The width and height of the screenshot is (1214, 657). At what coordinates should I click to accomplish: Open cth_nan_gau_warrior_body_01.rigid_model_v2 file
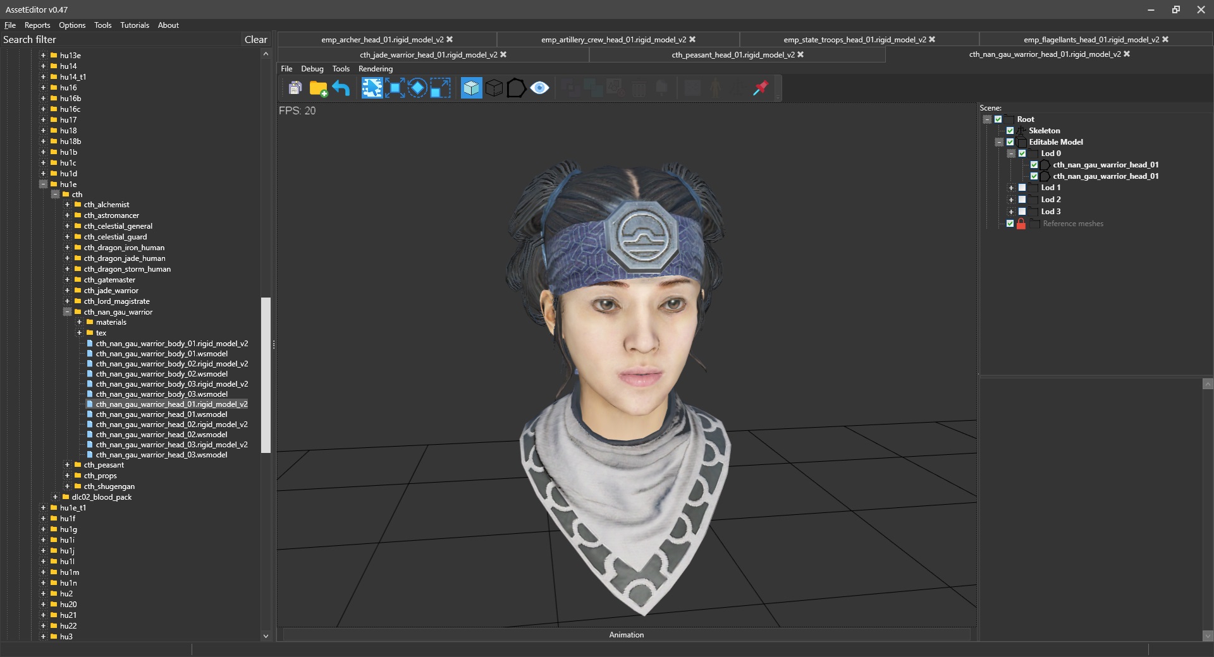[171, 344]
